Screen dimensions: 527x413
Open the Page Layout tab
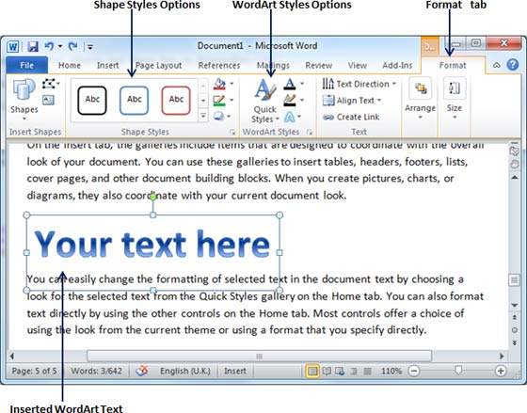coord(159,65)
